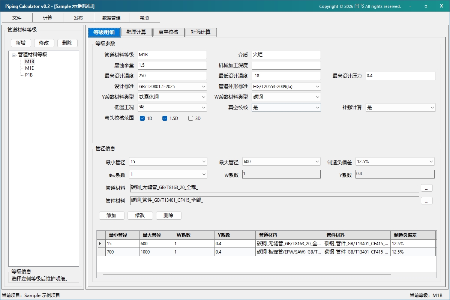Click the table's horizontal scrollbar
Image resolution: width=450 pixels, height=300 pixels.
pos(247,275)
